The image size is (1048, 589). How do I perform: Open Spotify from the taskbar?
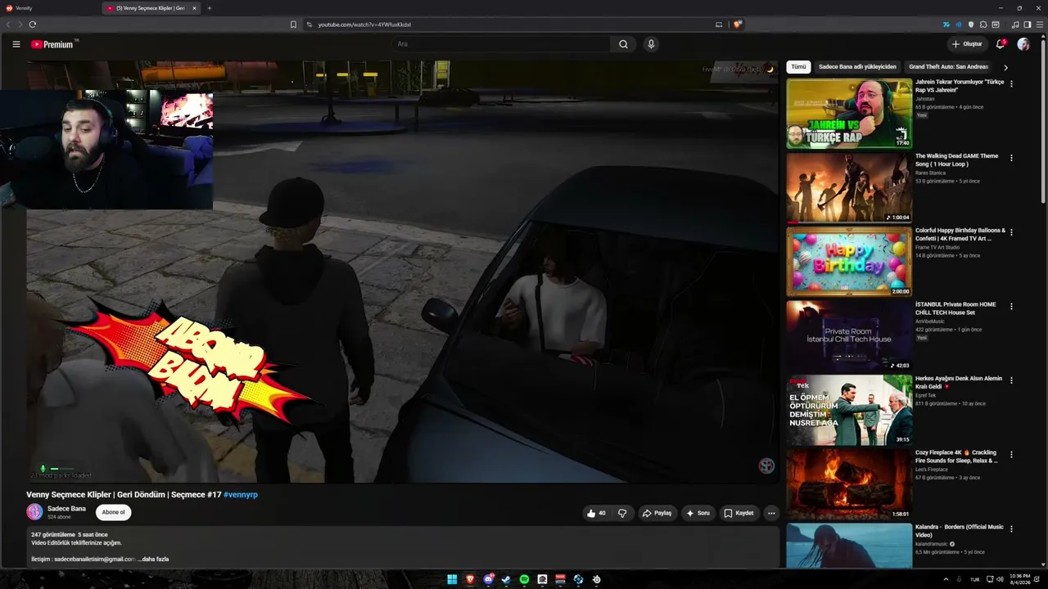coord(524,579)
